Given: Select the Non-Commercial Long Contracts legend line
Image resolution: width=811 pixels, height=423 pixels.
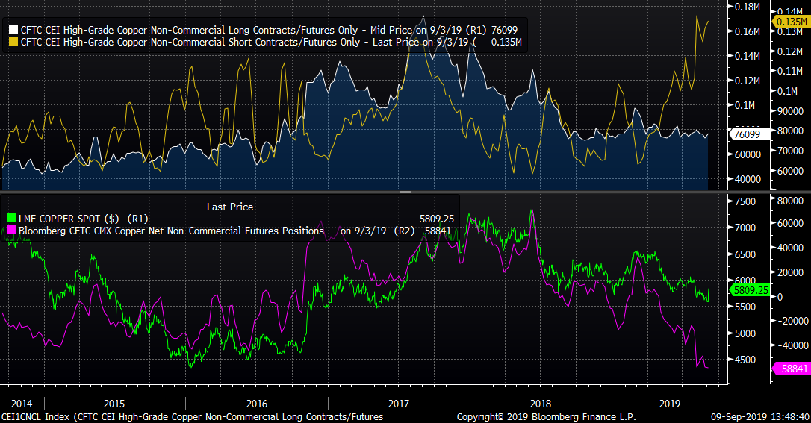Looking at the screenshot, I should pos(264,30).
